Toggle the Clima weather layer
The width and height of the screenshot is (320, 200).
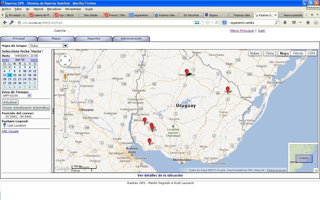pyautogui.click(x=269, y=53)
